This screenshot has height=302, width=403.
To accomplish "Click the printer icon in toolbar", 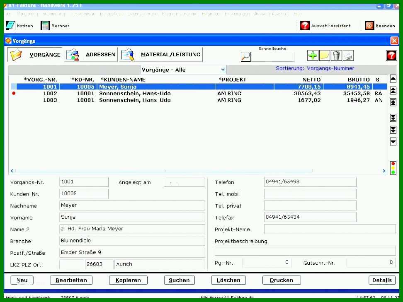I will [348, 56].
